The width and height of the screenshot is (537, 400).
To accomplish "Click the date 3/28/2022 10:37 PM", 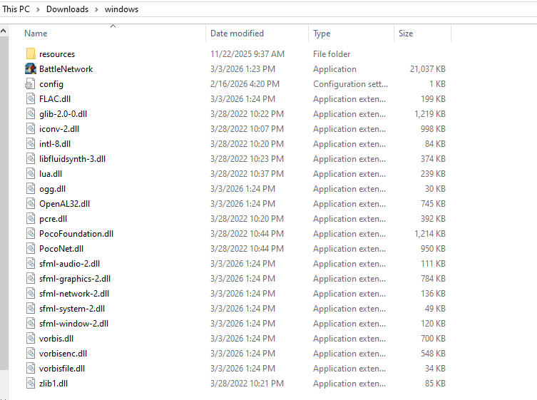I will (247, 174).
